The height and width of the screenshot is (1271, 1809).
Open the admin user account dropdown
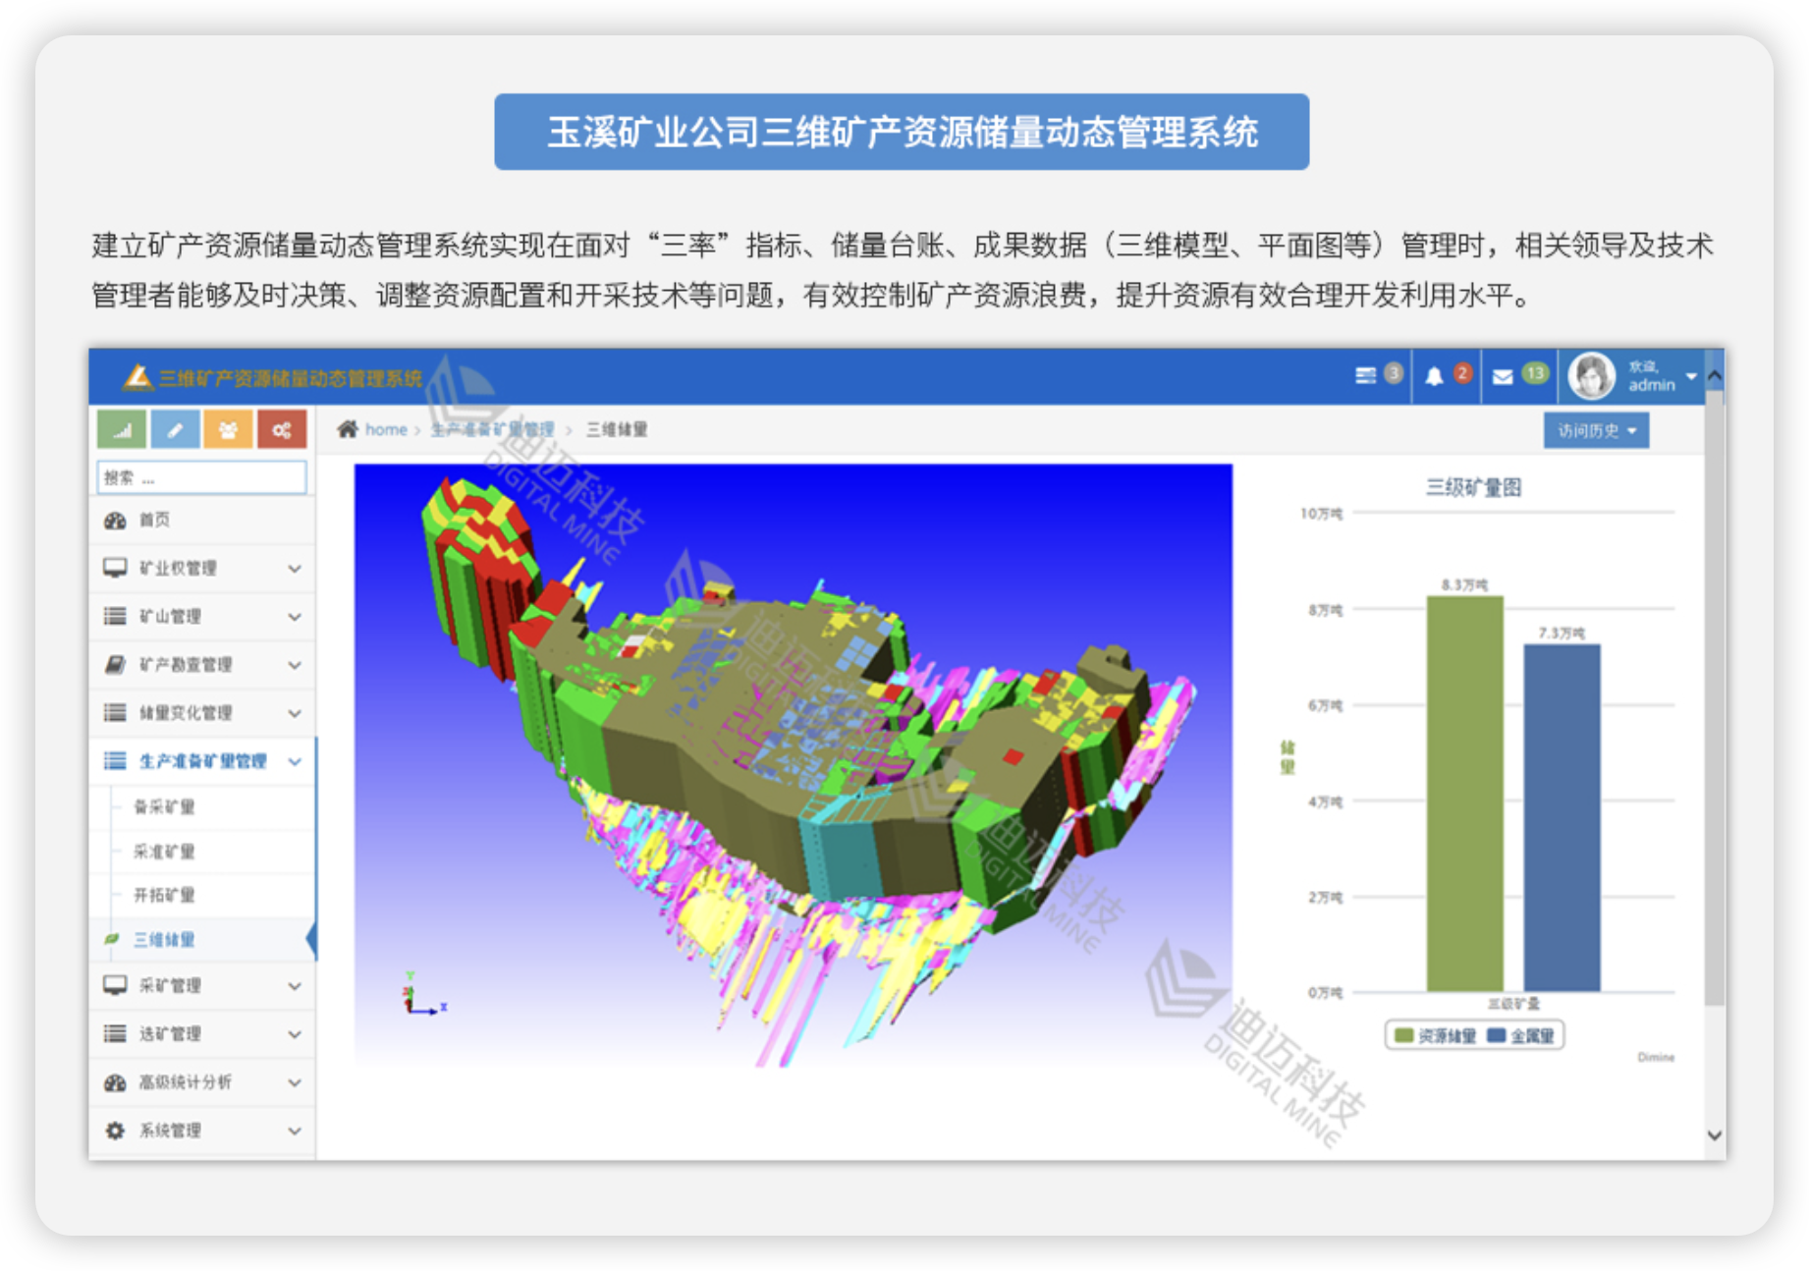pos(1634,376)
